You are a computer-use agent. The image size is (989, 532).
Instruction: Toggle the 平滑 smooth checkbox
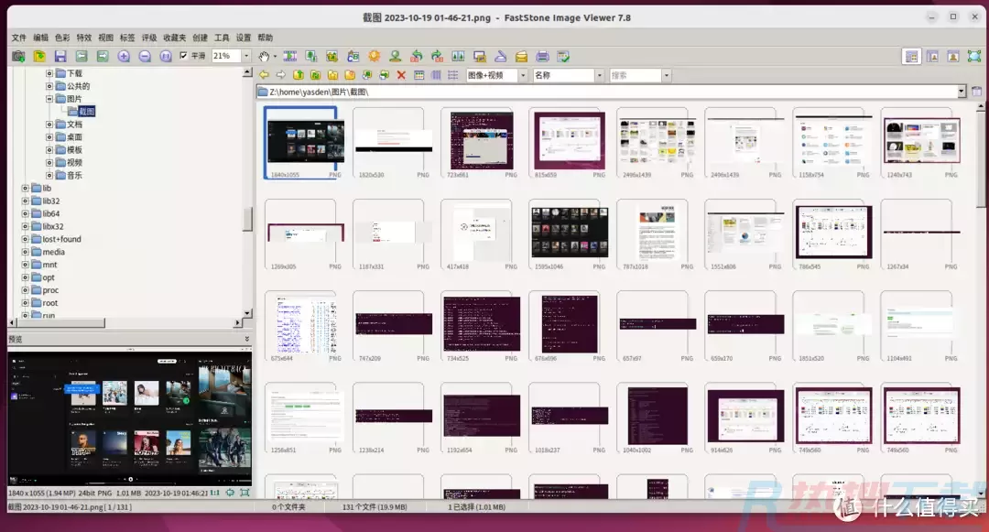pos(184,57)
